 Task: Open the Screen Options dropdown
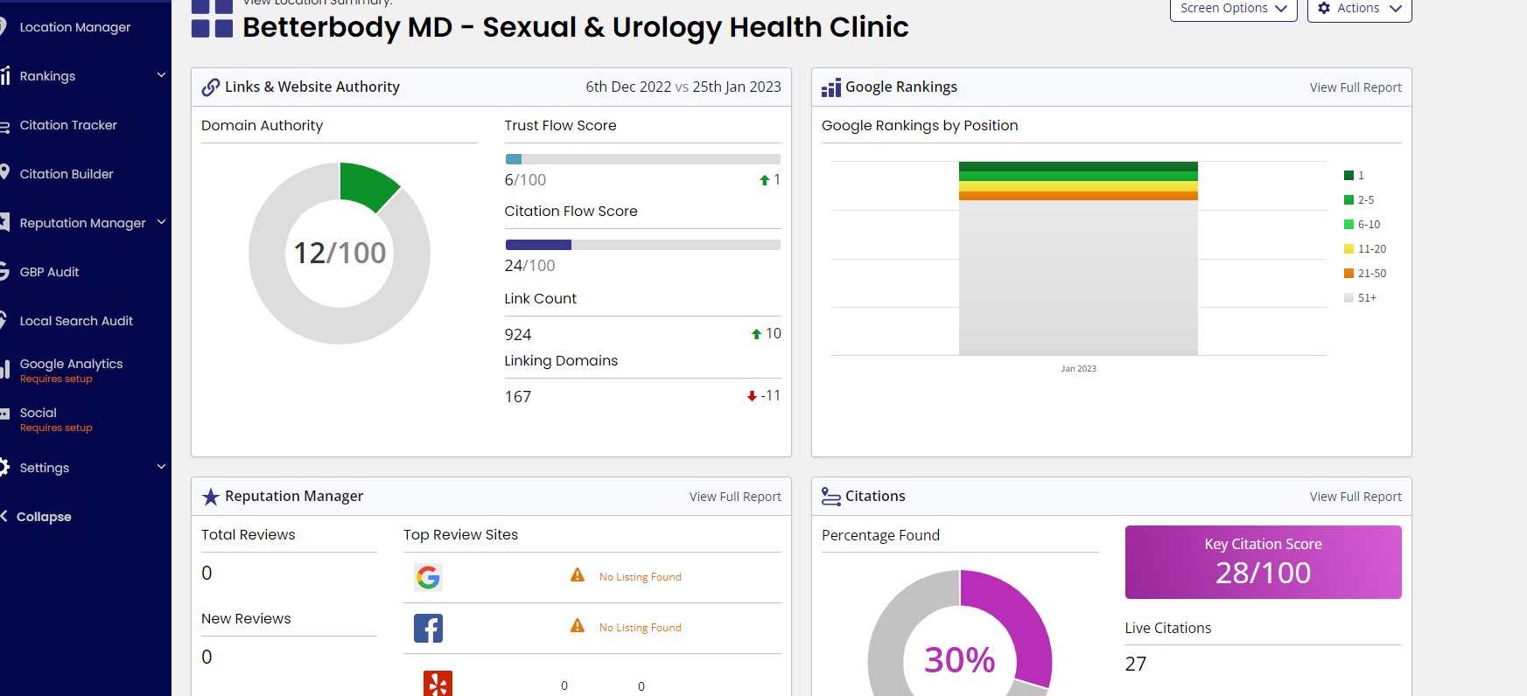(1234, 9)
